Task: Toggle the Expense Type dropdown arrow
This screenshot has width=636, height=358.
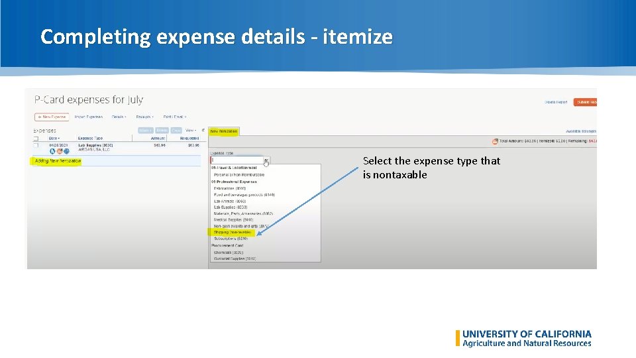Action: coord(266,160)
